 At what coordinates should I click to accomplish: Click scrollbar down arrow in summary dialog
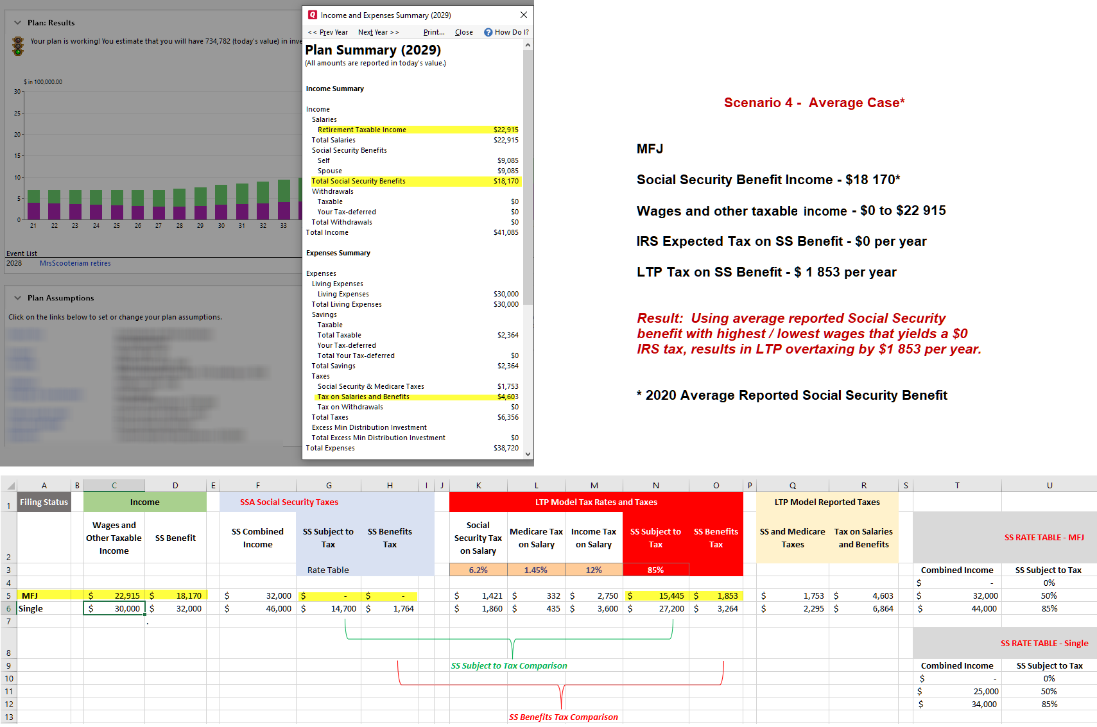pos(528,454)
